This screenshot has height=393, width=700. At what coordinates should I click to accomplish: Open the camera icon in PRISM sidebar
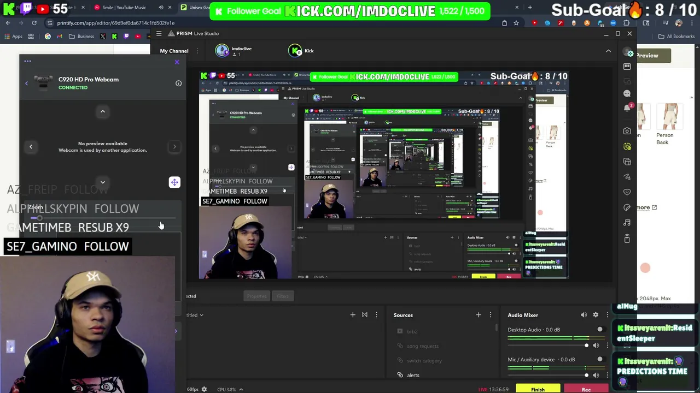click(627, 131)
